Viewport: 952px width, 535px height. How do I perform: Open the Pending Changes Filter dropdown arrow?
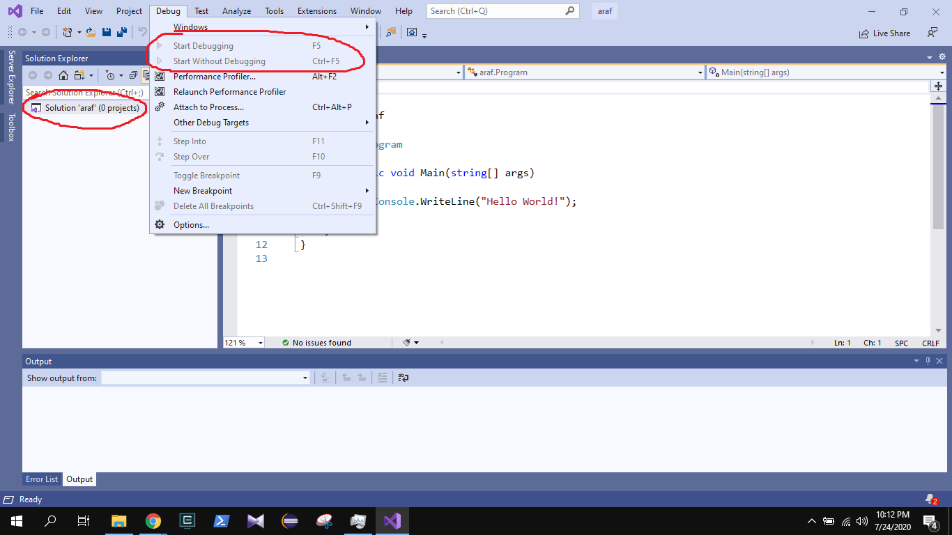click(x=121, y=75)
